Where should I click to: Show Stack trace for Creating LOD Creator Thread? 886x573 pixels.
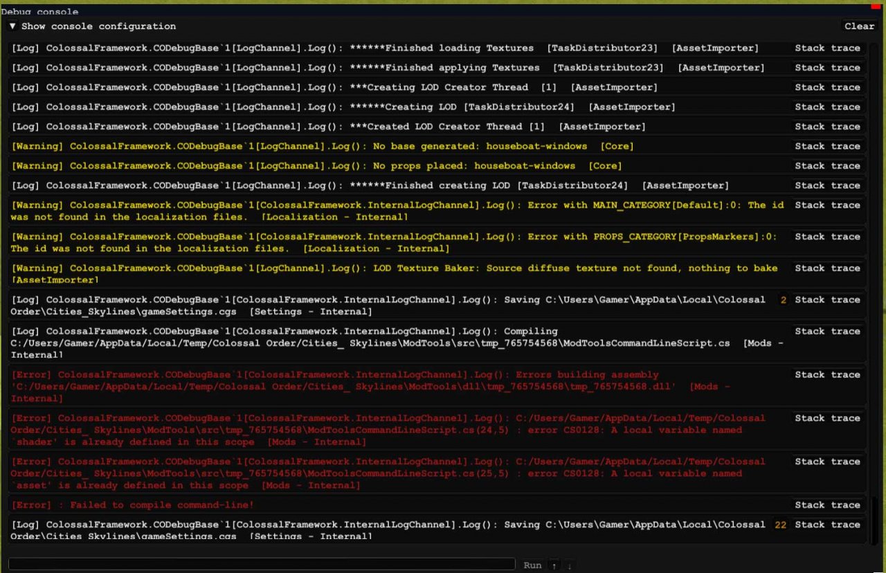[x=827, y=87]
